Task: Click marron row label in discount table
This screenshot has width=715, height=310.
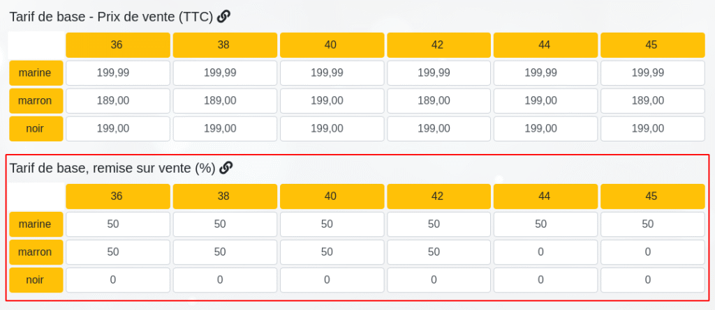Action: (36, 251)
